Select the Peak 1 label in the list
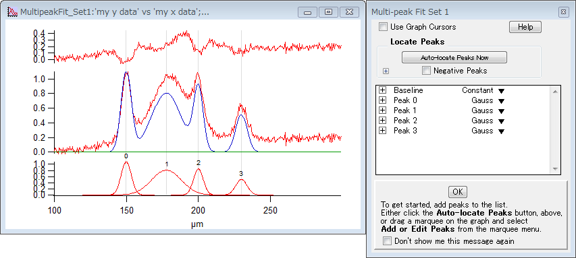The height and width of the screenshot is (258, 576). pos(405,110)
